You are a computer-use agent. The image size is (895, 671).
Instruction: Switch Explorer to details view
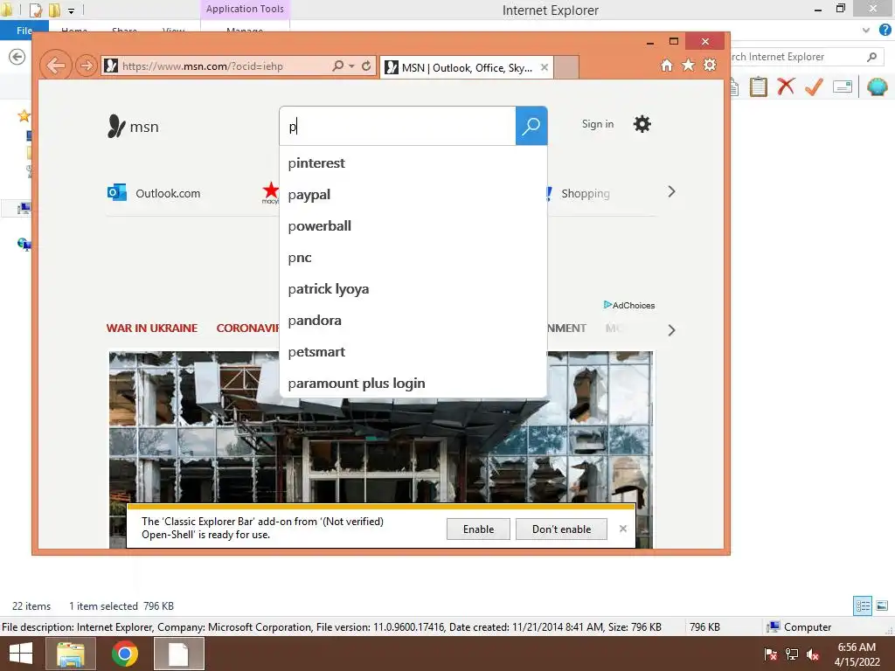863,606
